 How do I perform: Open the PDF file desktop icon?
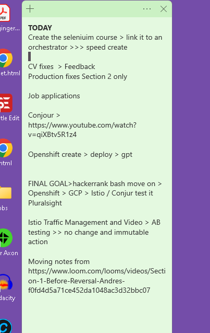tap(5, 13)
